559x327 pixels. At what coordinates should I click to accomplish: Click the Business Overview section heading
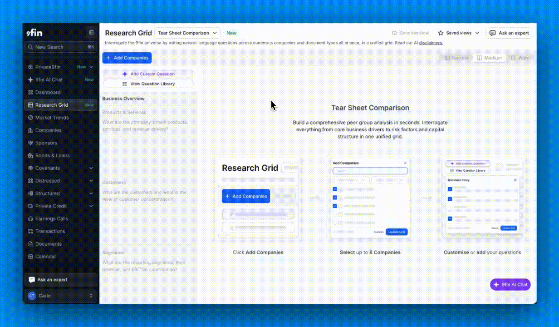point(123,99)
